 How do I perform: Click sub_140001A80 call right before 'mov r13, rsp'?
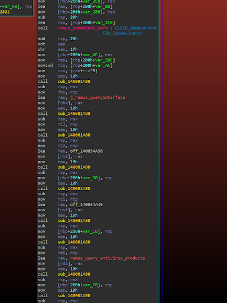point(74,114)
